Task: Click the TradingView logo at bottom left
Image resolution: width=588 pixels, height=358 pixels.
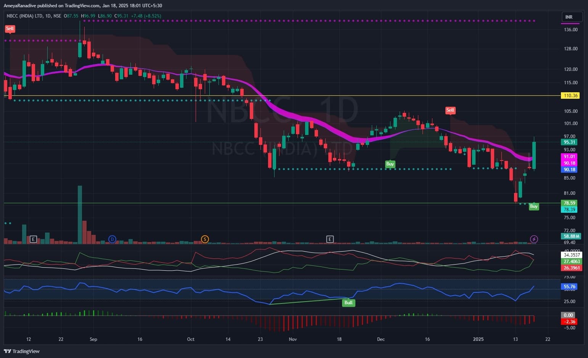Action: [x=22, y=351]
